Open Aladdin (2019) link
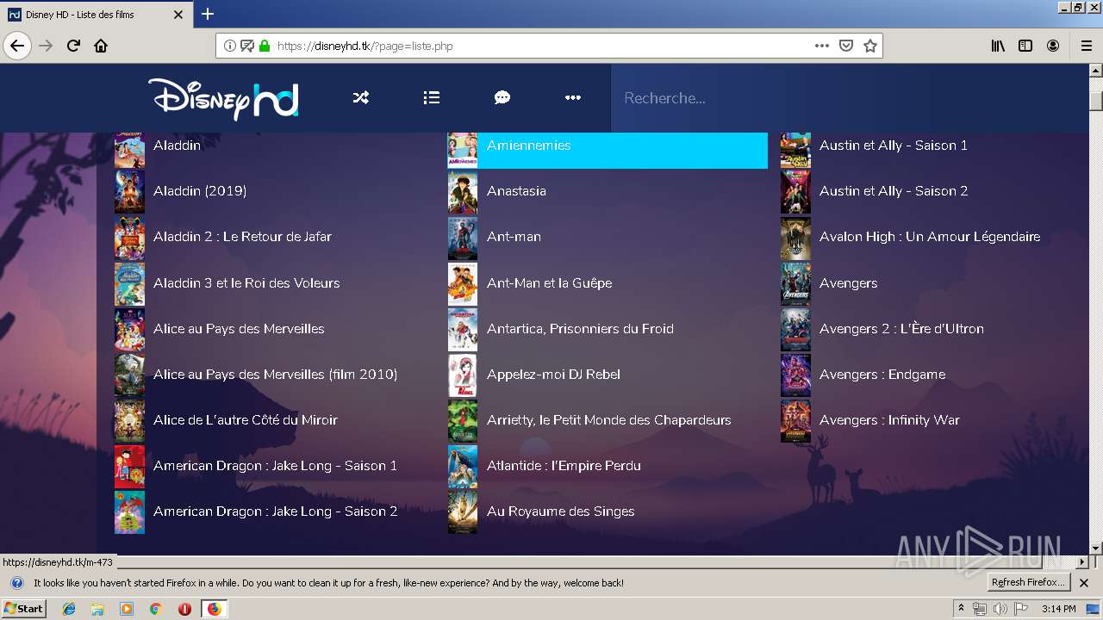This screenshot has height=620, width=1103. click(x=200, y=190)
